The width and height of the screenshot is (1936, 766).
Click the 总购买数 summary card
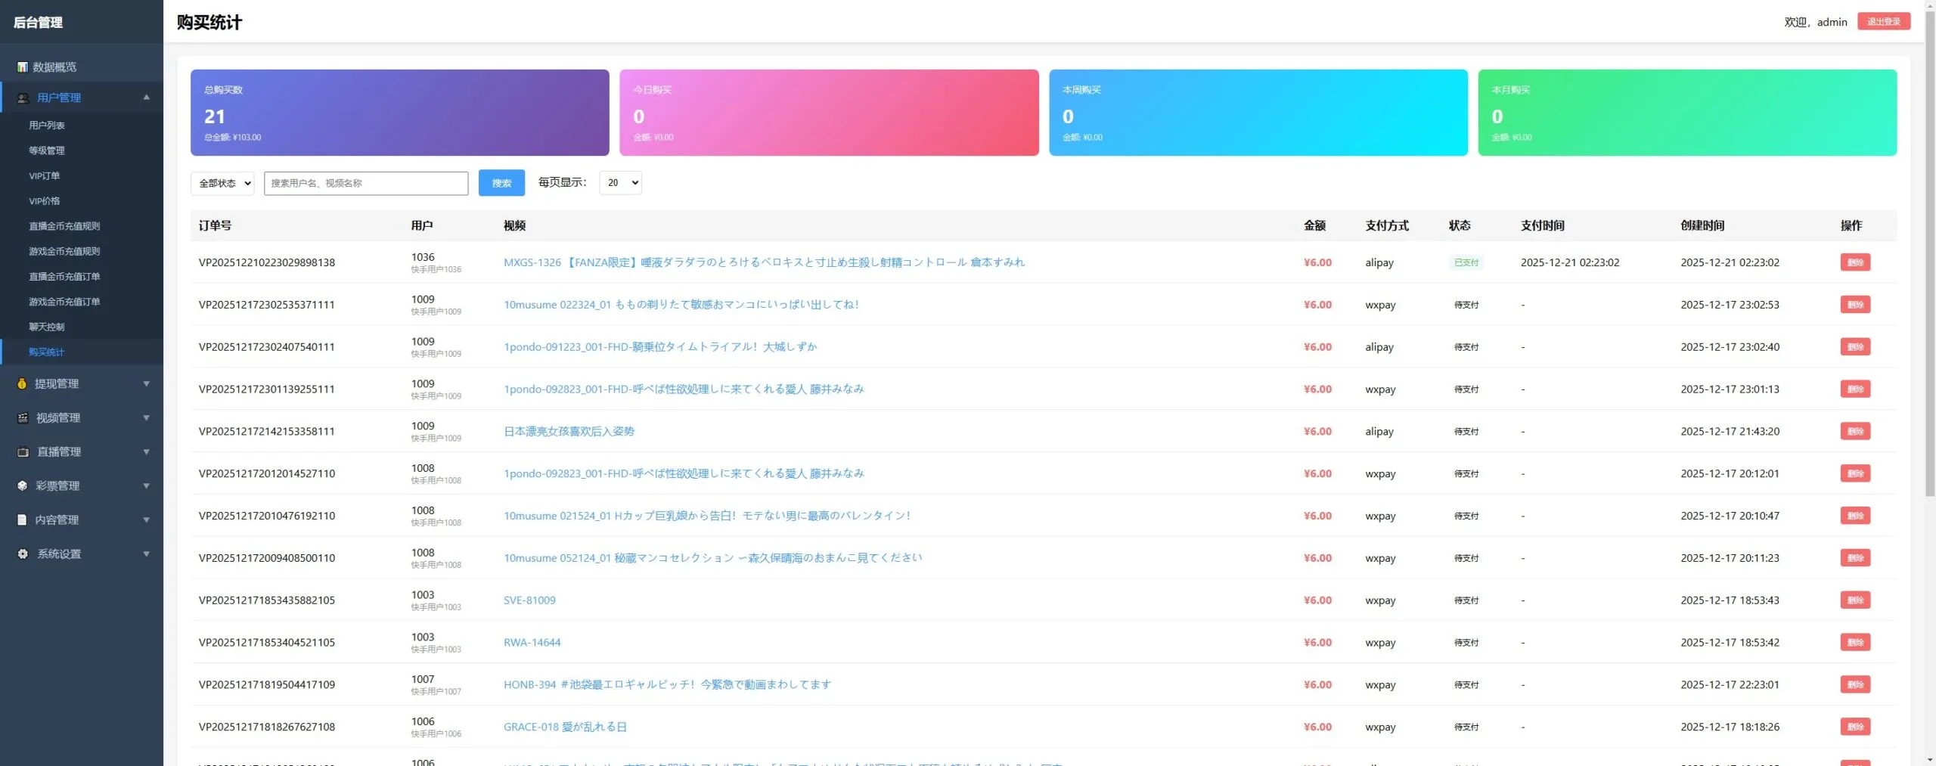(x=399, y=113)
